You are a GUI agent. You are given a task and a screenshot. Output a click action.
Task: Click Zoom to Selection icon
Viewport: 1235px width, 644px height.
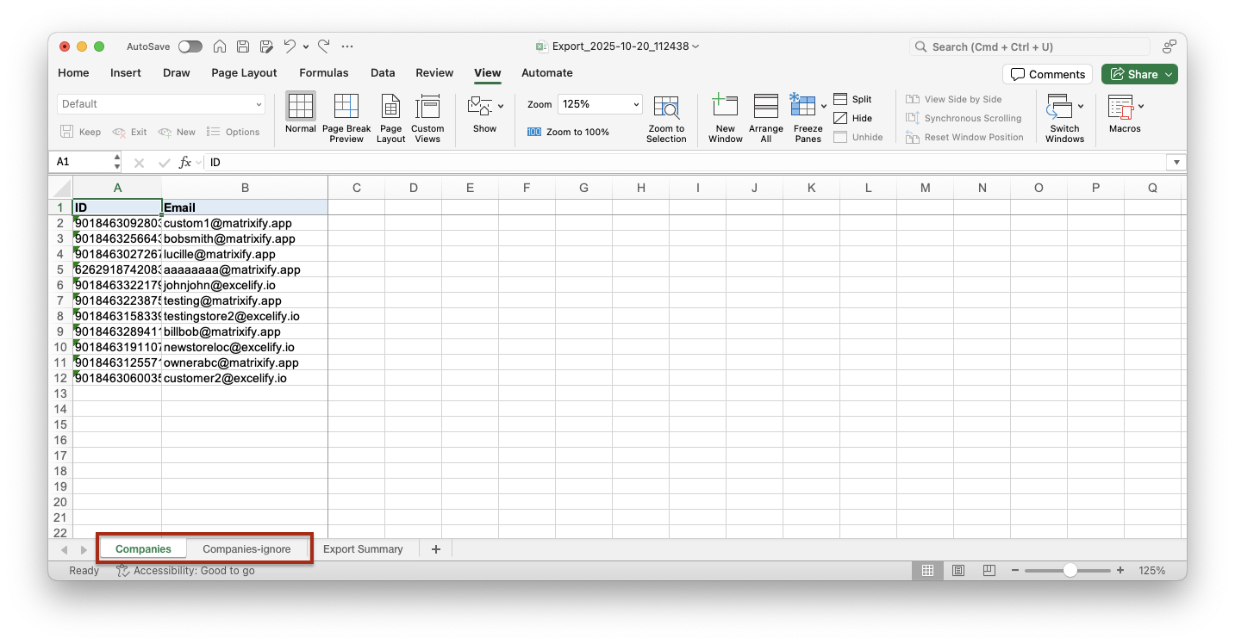[666, 107]
